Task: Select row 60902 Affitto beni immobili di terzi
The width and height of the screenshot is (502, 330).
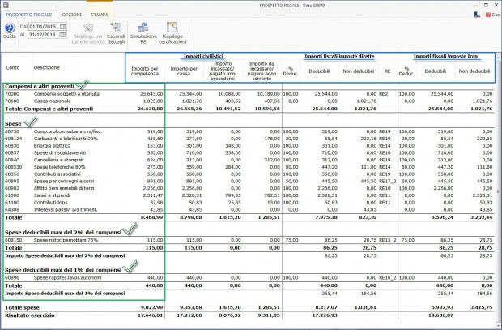Action: click(249, 188)
